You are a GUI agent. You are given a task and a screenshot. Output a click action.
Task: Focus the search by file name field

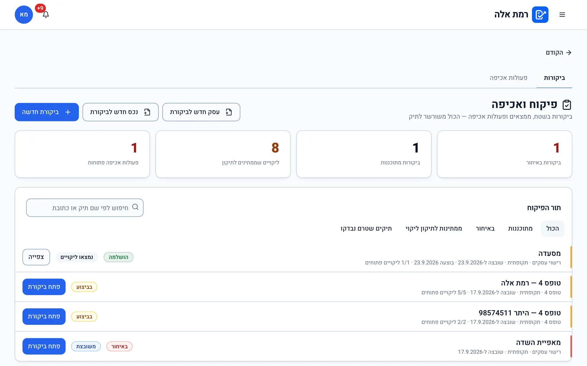[x=85, y=208]
